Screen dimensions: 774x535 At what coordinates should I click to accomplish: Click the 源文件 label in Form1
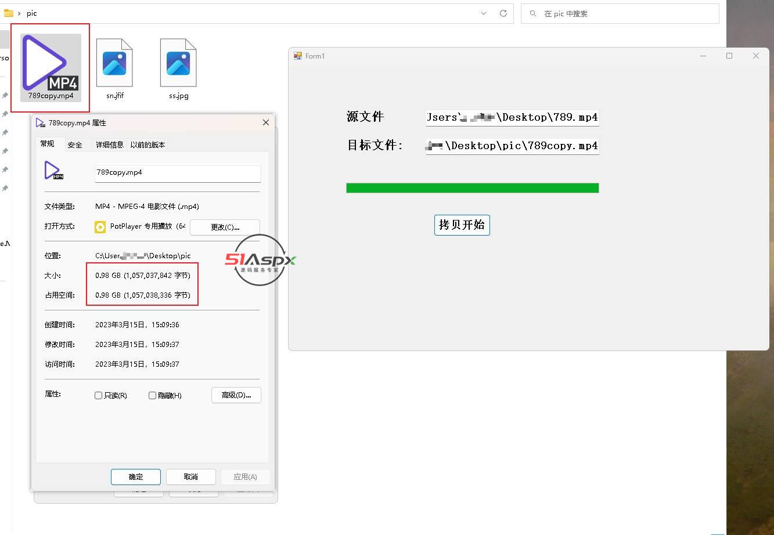pyautogui.click(x=365, y=117)
